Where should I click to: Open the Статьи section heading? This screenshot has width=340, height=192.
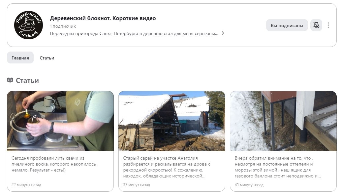point(27,80)
